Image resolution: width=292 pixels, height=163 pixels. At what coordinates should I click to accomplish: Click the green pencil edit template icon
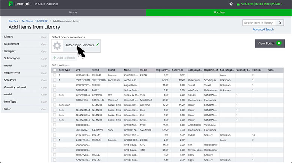(98, 45)
